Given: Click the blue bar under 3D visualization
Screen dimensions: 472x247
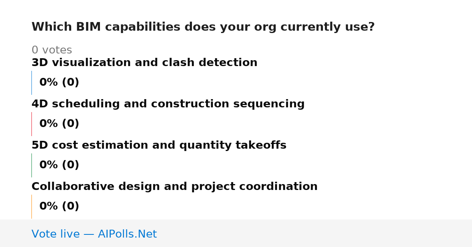Looking at the screenshot, I should [x=31, y=83].
